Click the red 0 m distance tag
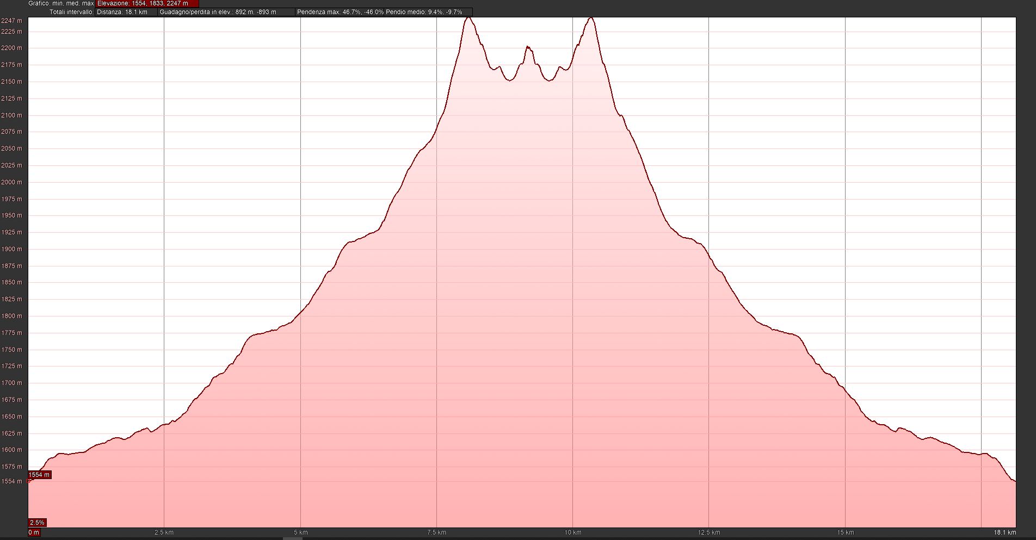Image resolution: width=1036 pixels, height=540 pixels. (x=34, y=532)
